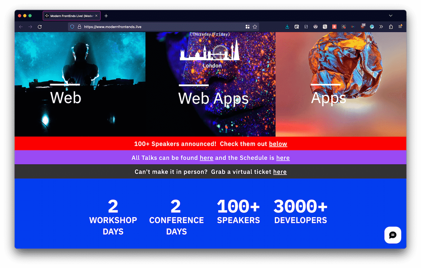
Task: Reload the Modern FrontEnds page
Action: click(x=40, y=26)
